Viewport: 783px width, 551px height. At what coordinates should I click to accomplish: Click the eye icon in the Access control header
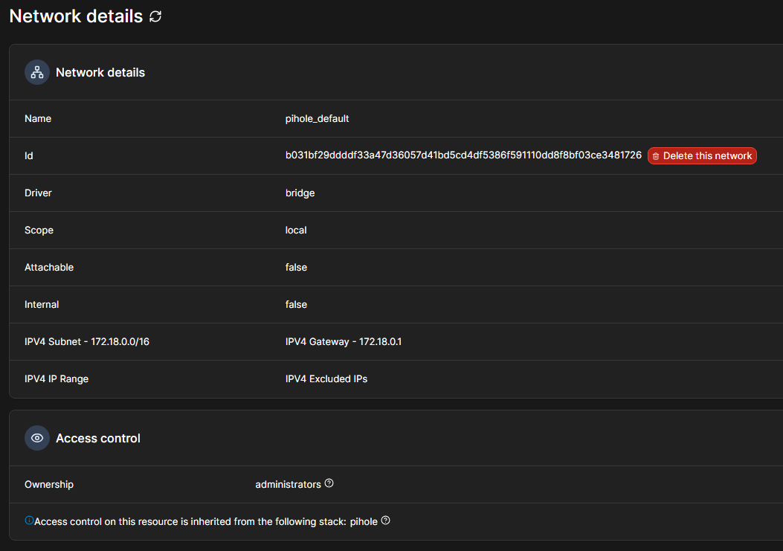37,438
